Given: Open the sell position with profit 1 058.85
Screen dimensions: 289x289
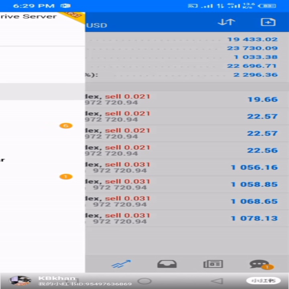Looking at the screenshot, I should click(x=187, y=184).
